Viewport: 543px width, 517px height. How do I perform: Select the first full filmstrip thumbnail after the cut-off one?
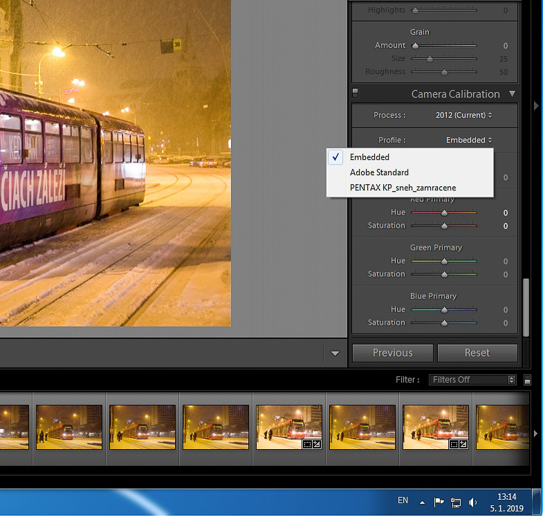pyautogui.click(x=69, y=427)
